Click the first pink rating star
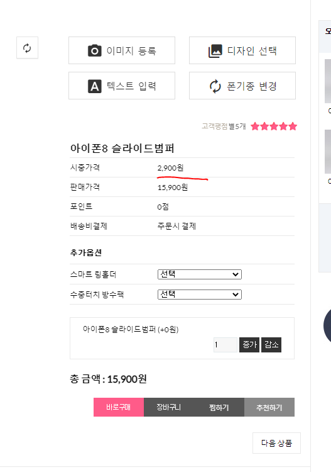Image resolution: width=331 pixels, height=472 pixels. [x=255, y=126]
